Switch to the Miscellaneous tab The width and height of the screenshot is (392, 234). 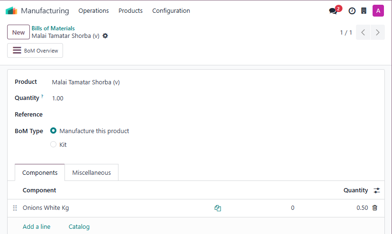point(91,172)
